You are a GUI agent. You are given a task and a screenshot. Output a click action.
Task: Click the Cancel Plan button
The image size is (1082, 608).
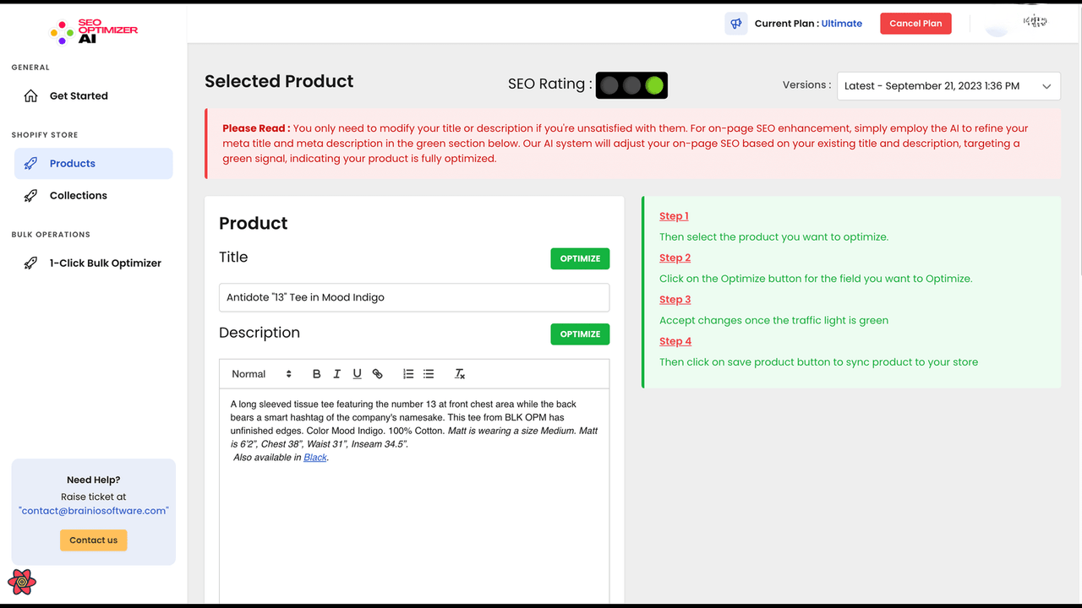point(915,23)
